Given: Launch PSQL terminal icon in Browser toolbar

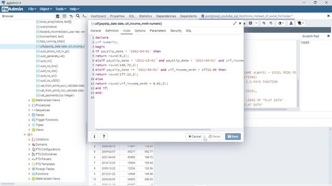Looking at the screenshot, I should click(85, 16).
